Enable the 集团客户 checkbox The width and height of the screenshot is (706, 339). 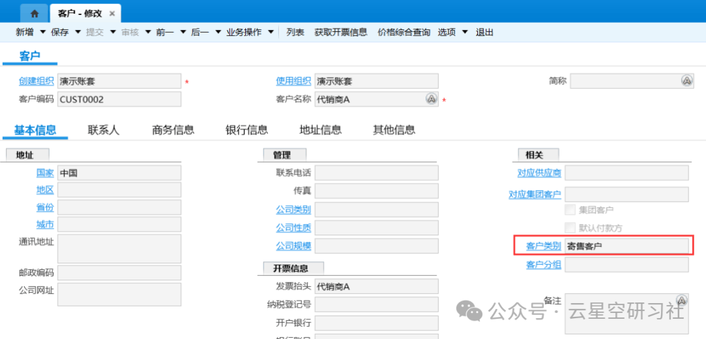(x=570, y=210)
